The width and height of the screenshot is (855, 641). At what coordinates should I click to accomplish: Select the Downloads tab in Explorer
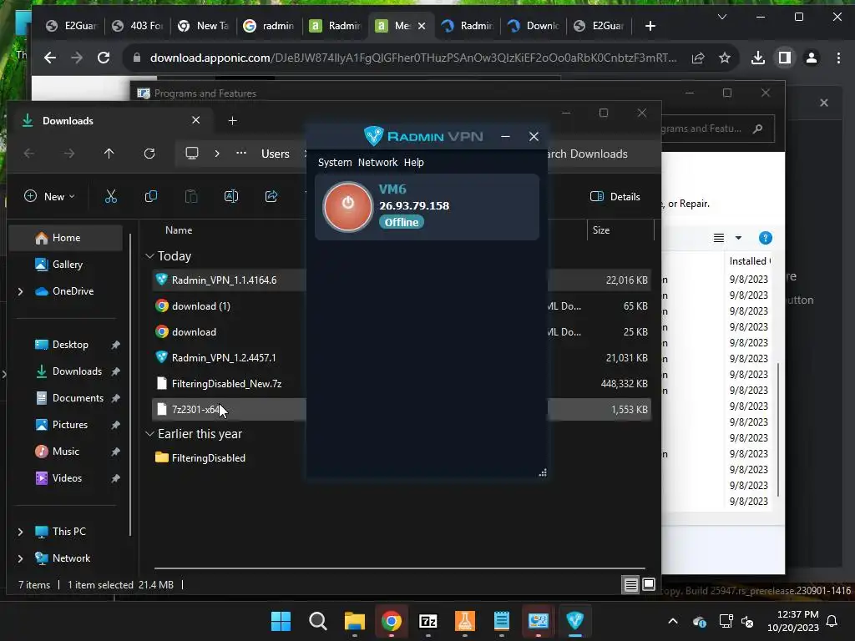tap(112, 120)
